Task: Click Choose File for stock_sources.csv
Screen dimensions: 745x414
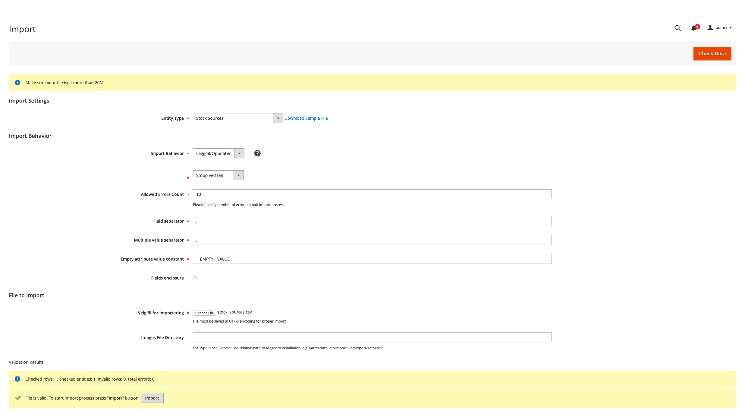Action: click(204, 313)
